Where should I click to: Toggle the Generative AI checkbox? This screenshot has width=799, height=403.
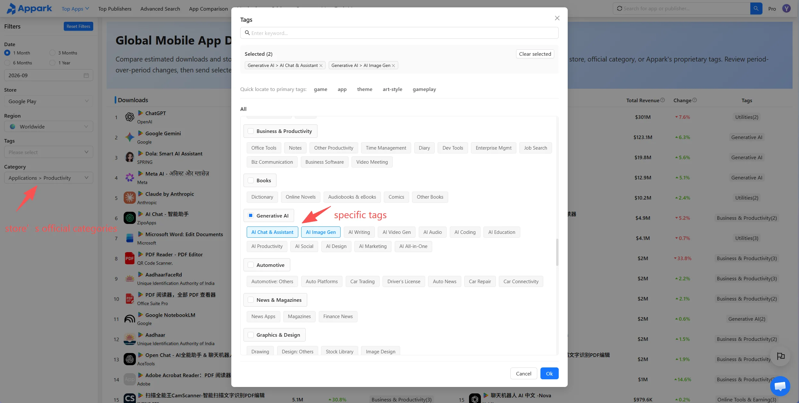(251, 216)
